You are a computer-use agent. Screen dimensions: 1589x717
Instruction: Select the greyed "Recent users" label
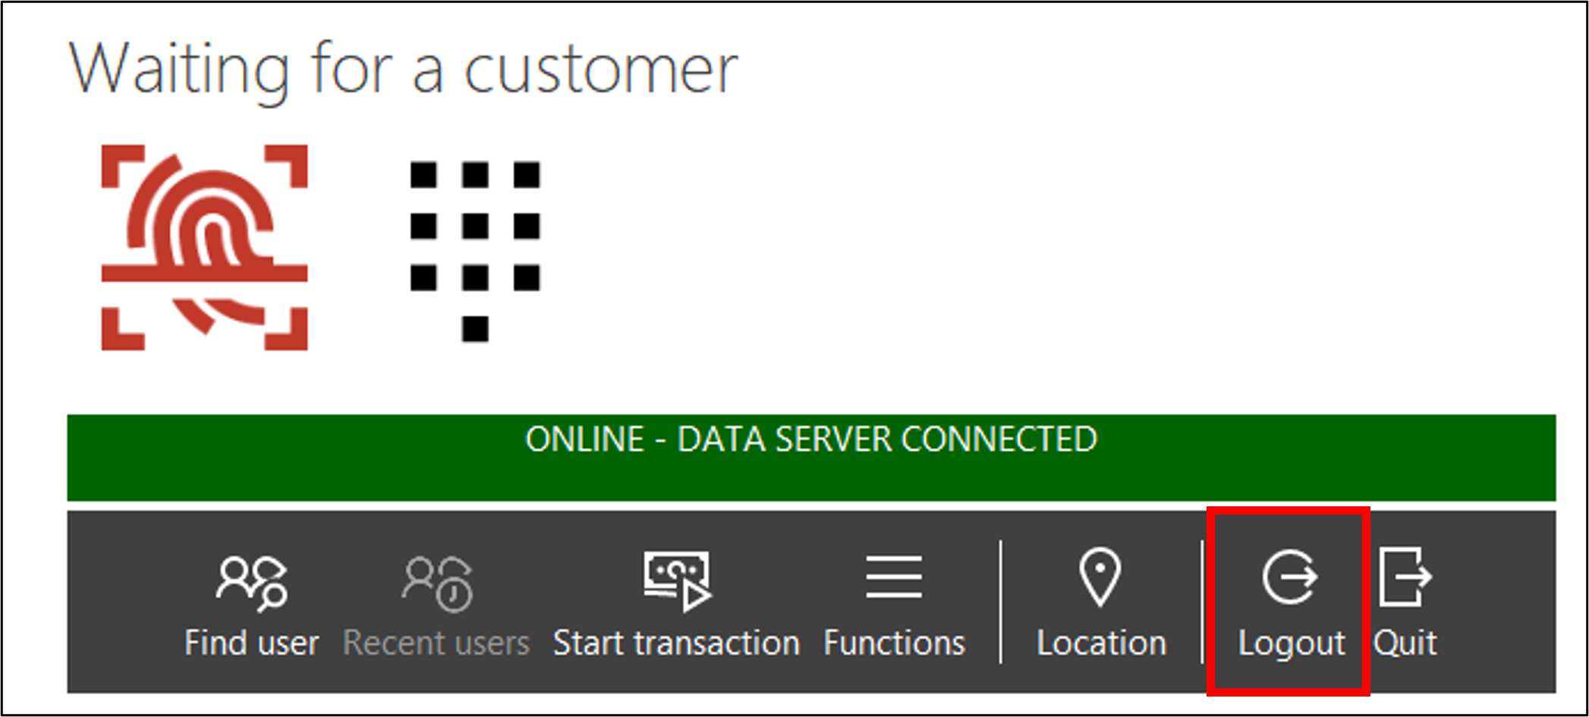[436, 643]
